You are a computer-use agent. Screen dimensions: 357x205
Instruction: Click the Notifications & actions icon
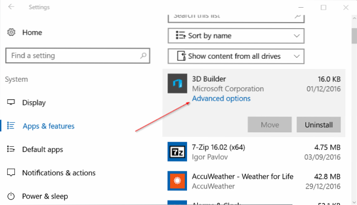point(11,173)
